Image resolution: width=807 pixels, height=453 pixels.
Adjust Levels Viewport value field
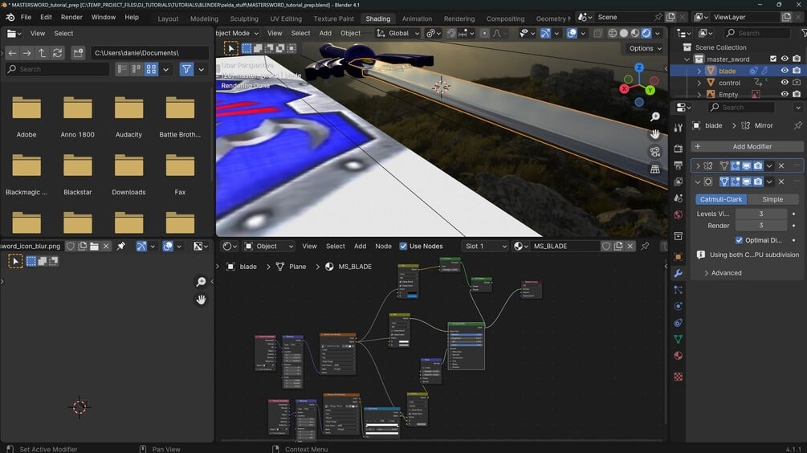tap(760, 214)
